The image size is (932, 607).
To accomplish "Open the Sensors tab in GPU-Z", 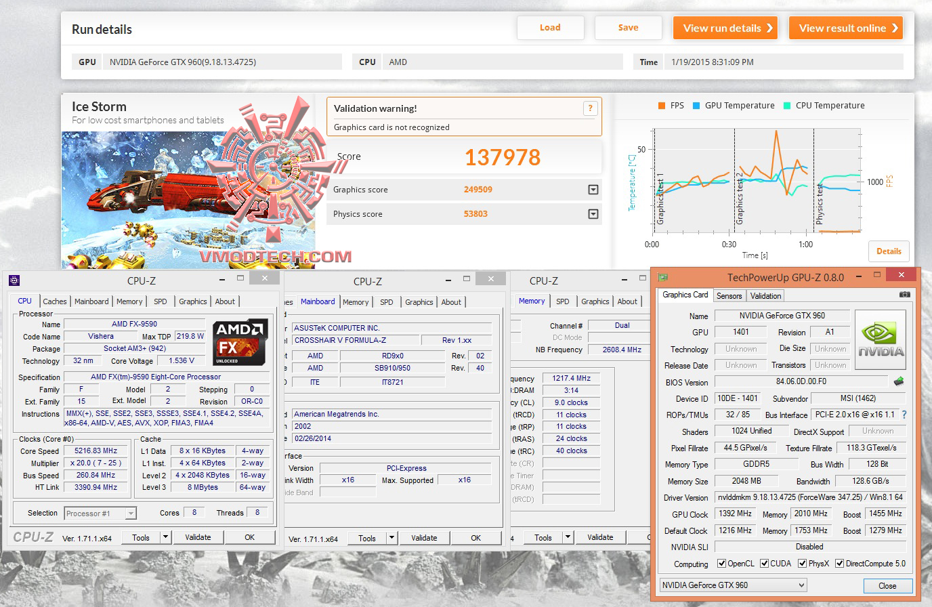I will click(729, 295).
